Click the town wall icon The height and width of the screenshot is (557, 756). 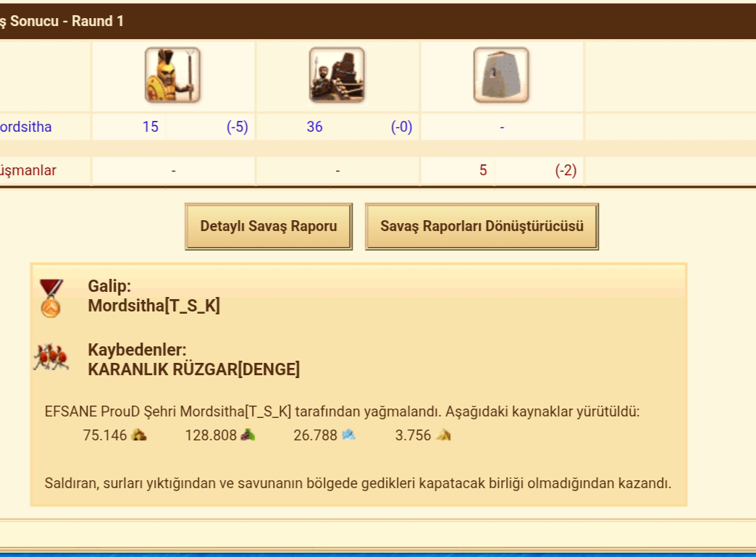[x=501, y=75]
